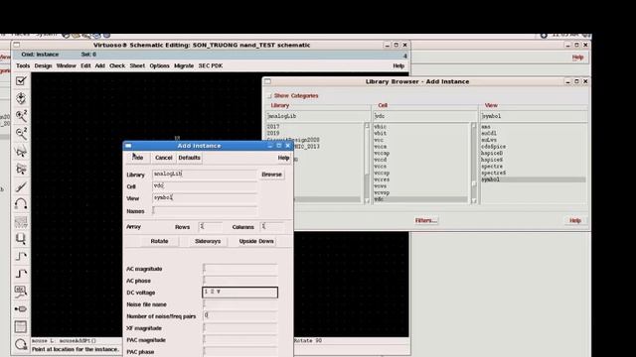This screenshot has height=357, width=636.
Task: Click the Cell list vertical scrollbar
Action: [x=473, y=163]
